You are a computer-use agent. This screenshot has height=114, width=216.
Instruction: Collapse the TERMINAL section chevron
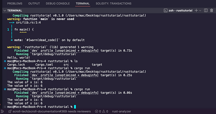[5, 10]
